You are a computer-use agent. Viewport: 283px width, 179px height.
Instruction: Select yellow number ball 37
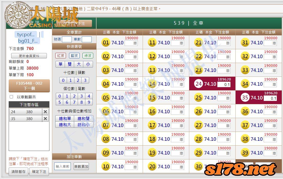(x=245, y=125)
